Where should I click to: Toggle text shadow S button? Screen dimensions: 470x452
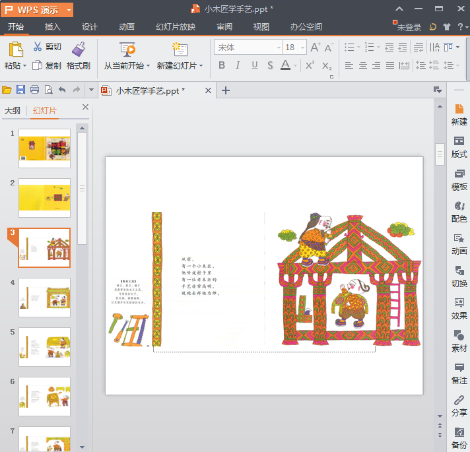click(x=270, y=65)
